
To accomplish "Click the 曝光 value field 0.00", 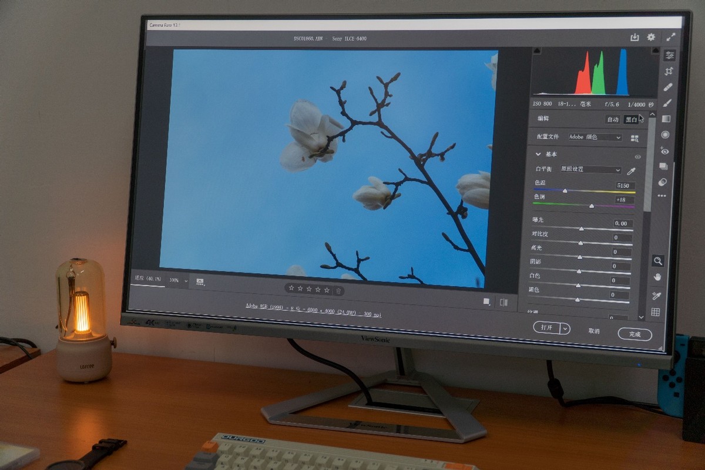I will (x=623, y=223).
